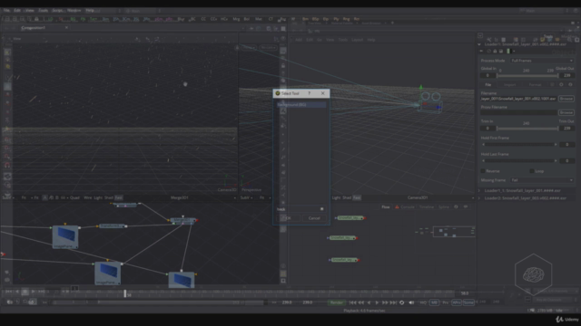
Task: Collapse the Loader1 Snowfall_layer_001.v002 header
Action: [479, 44]
